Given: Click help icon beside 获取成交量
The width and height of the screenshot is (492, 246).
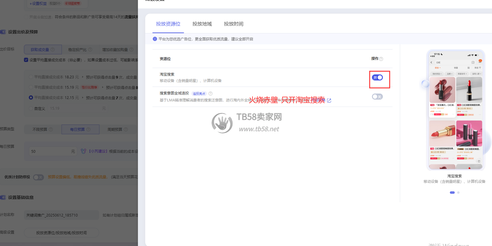Looking at the screenshot, I should [x=53, y=50].
